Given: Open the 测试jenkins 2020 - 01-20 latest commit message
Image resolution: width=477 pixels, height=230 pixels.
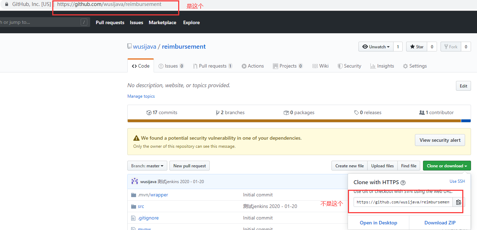Looking at the screenshot, I should click(x=181, y=181).
